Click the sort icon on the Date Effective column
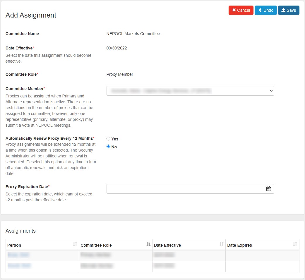 [221, 244]
